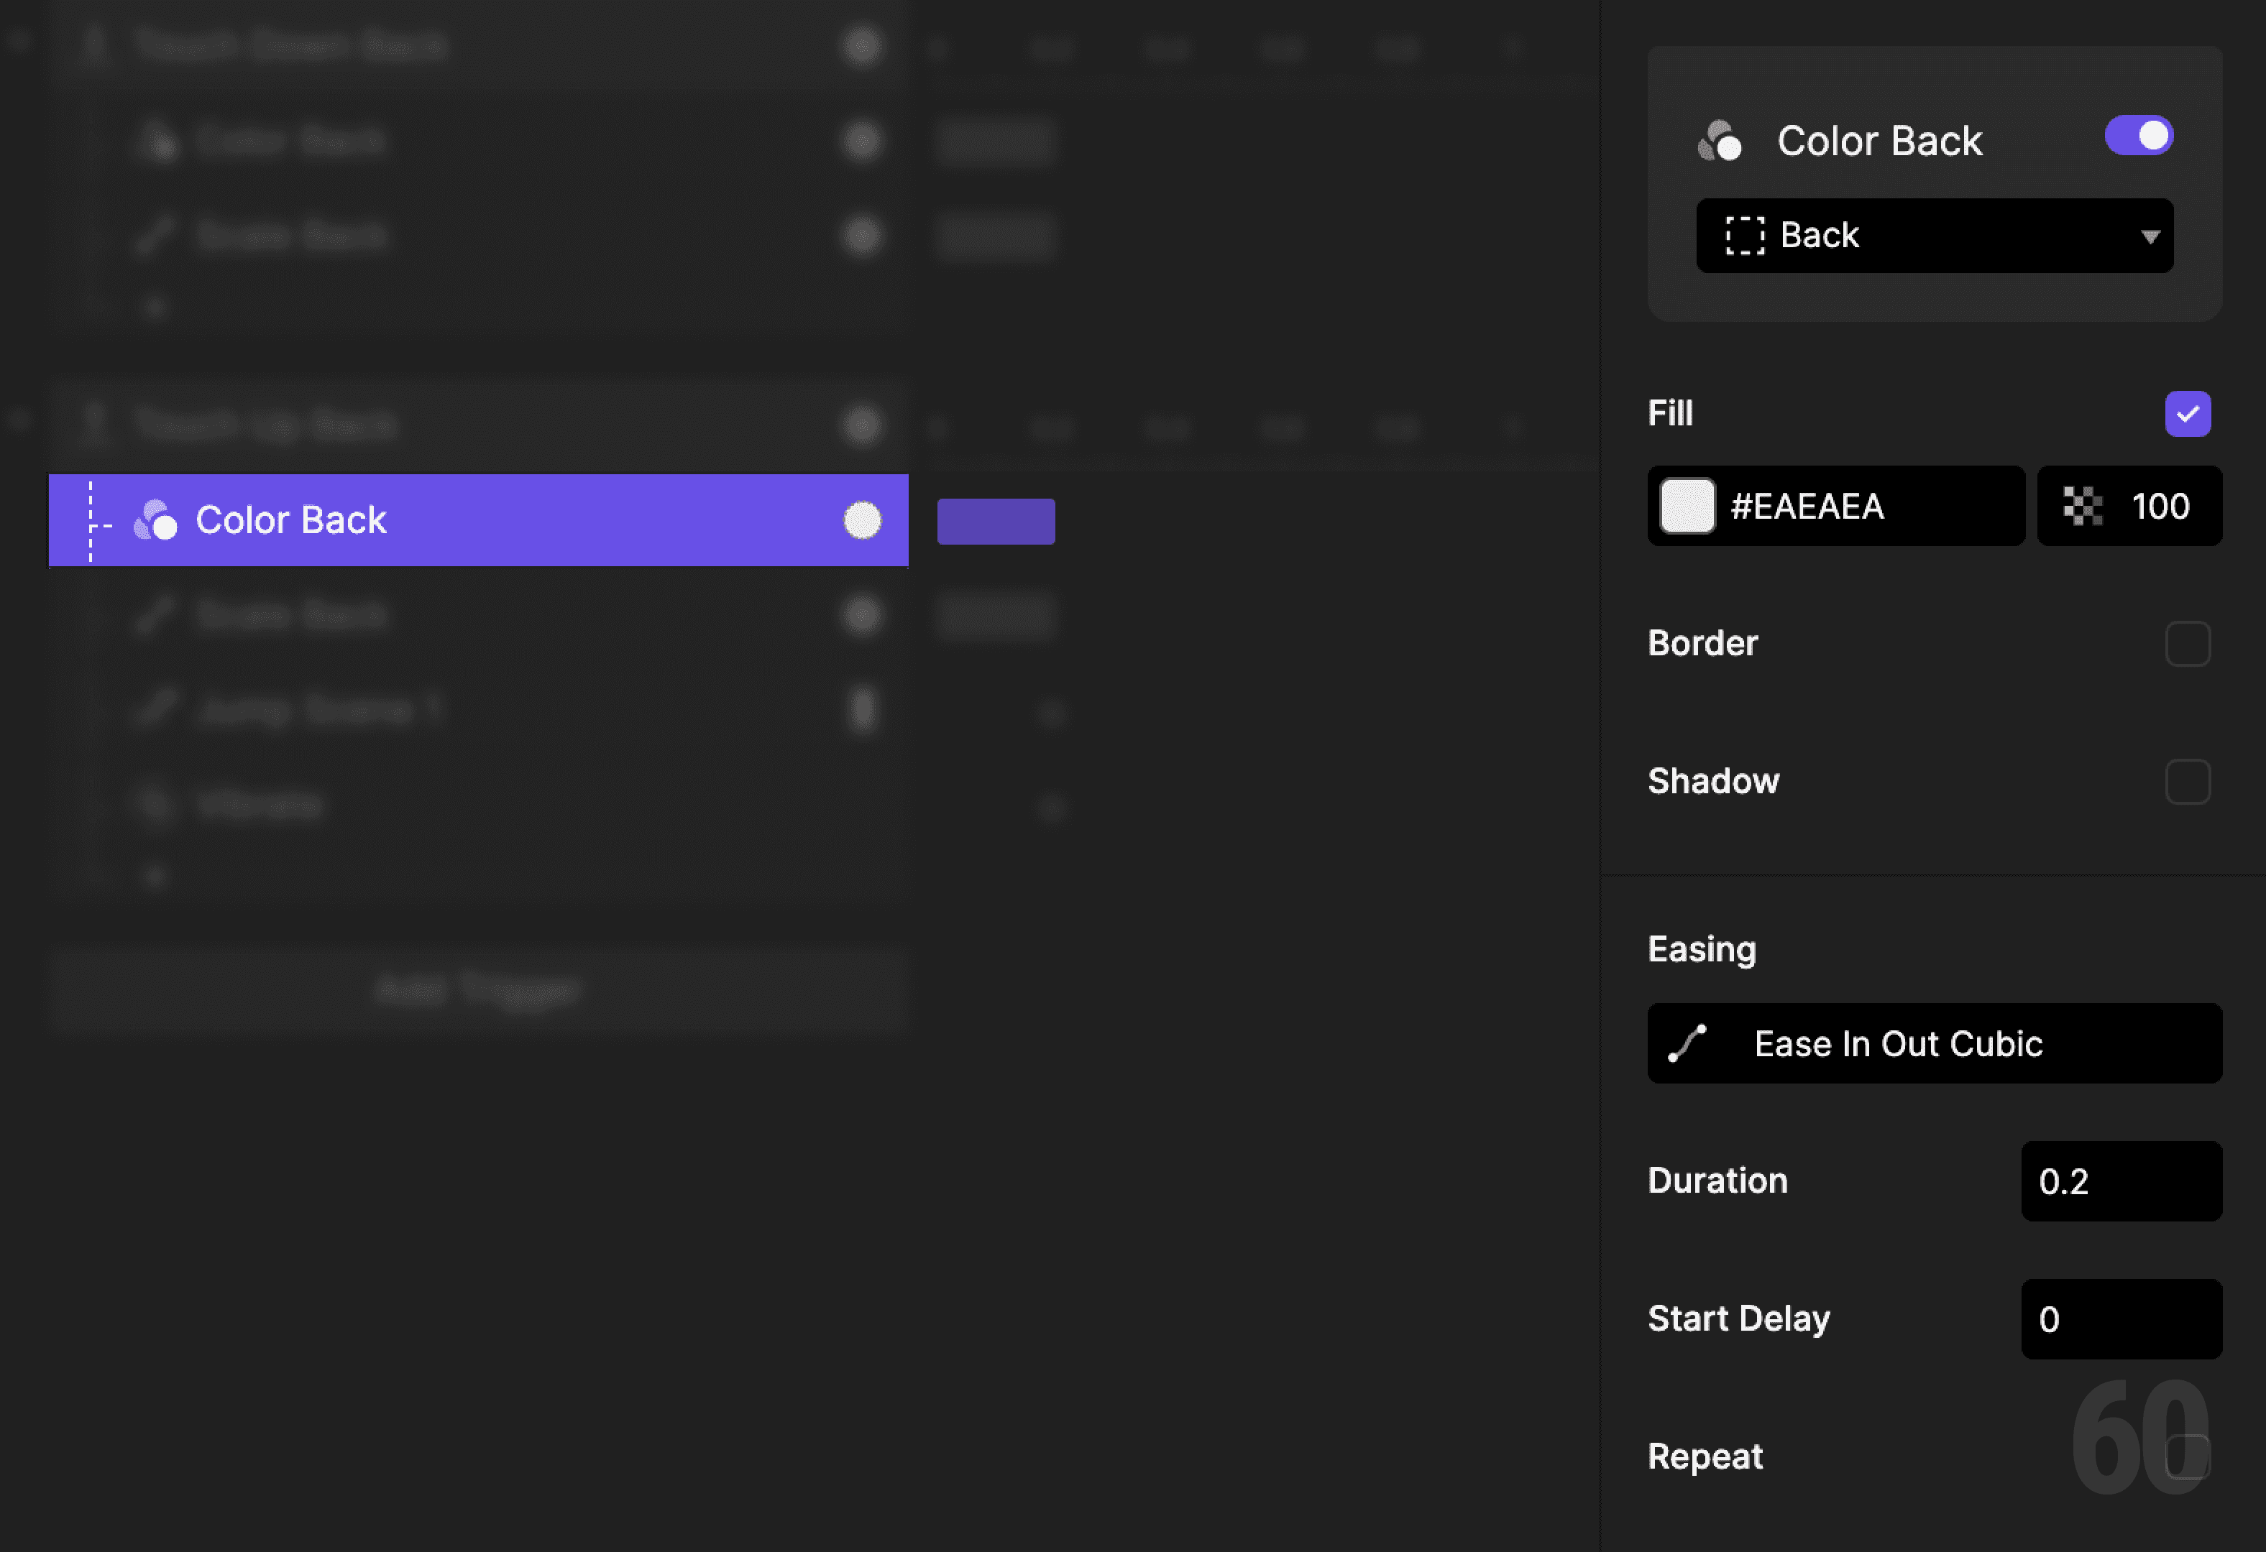Enable the Border property checkbox
The width and height of the screenshot is (2266, 1552).
2189,643
